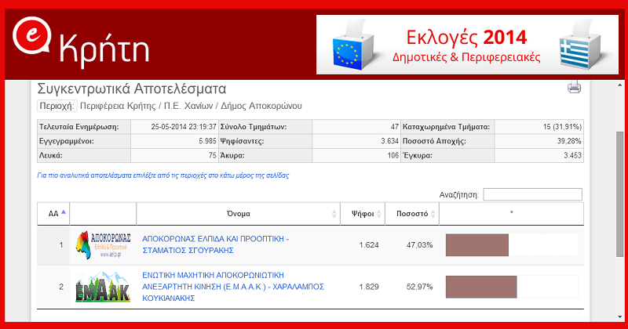The width and height of the screenshot is (628, 329).
Task: Click the vertical page scrollbar
Action: (621, 196)
